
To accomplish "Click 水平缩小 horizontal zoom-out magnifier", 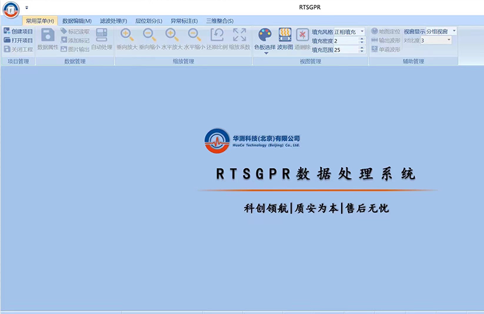I will point(194,35).
